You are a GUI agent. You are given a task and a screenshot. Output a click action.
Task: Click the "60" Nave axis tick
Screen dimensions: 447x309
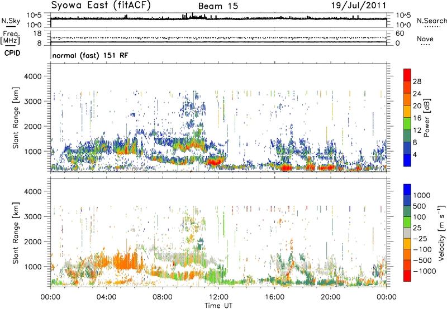(400, 33)
